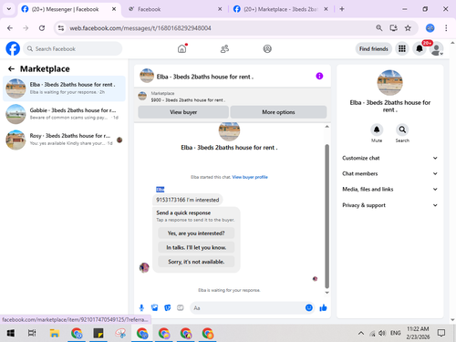456x342 pixels.
Task: Open the purple conversation information icon
Action: [x=319, y=76]
